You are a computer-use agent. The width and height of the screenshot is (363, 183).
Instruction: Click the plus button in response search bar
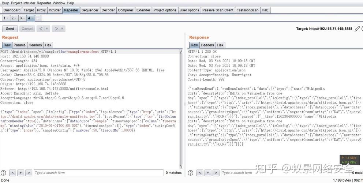click(208, 173)
